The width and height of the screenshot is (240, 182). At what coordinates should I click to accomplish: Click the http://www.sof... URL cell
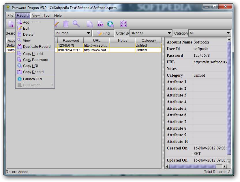pos(96,50)
